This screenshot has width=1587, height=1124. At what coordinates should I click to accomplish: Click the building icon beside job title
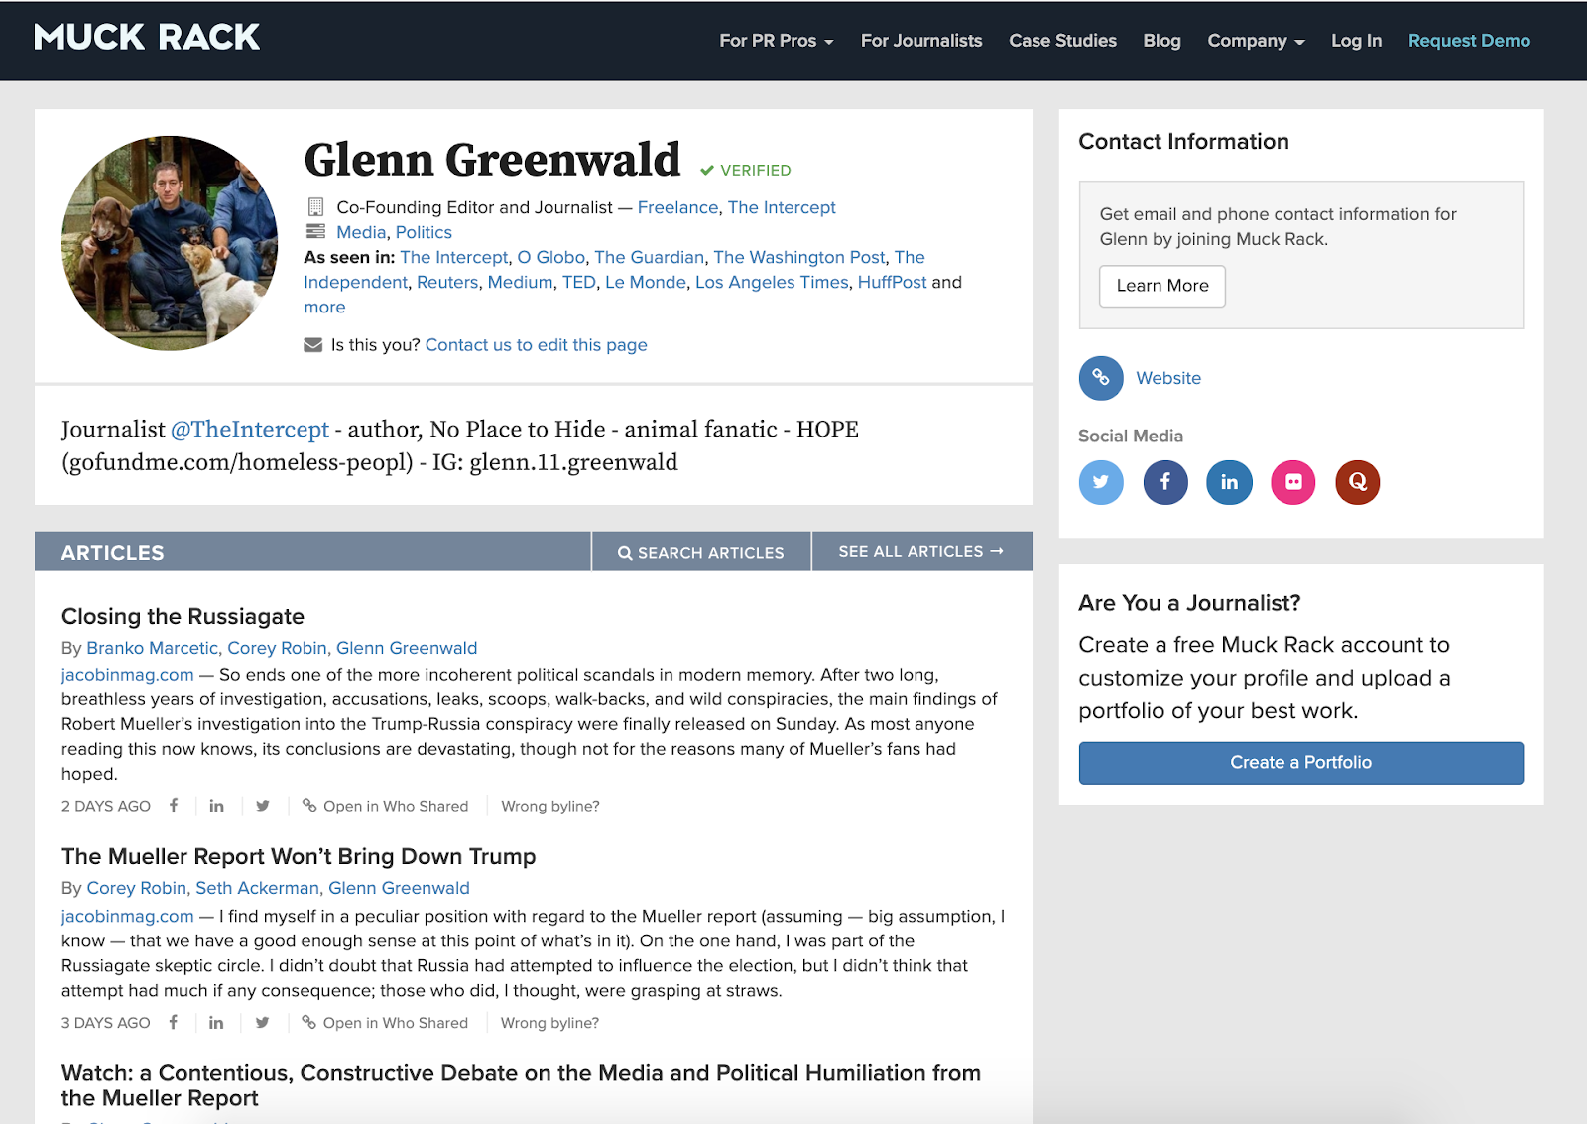315,207
